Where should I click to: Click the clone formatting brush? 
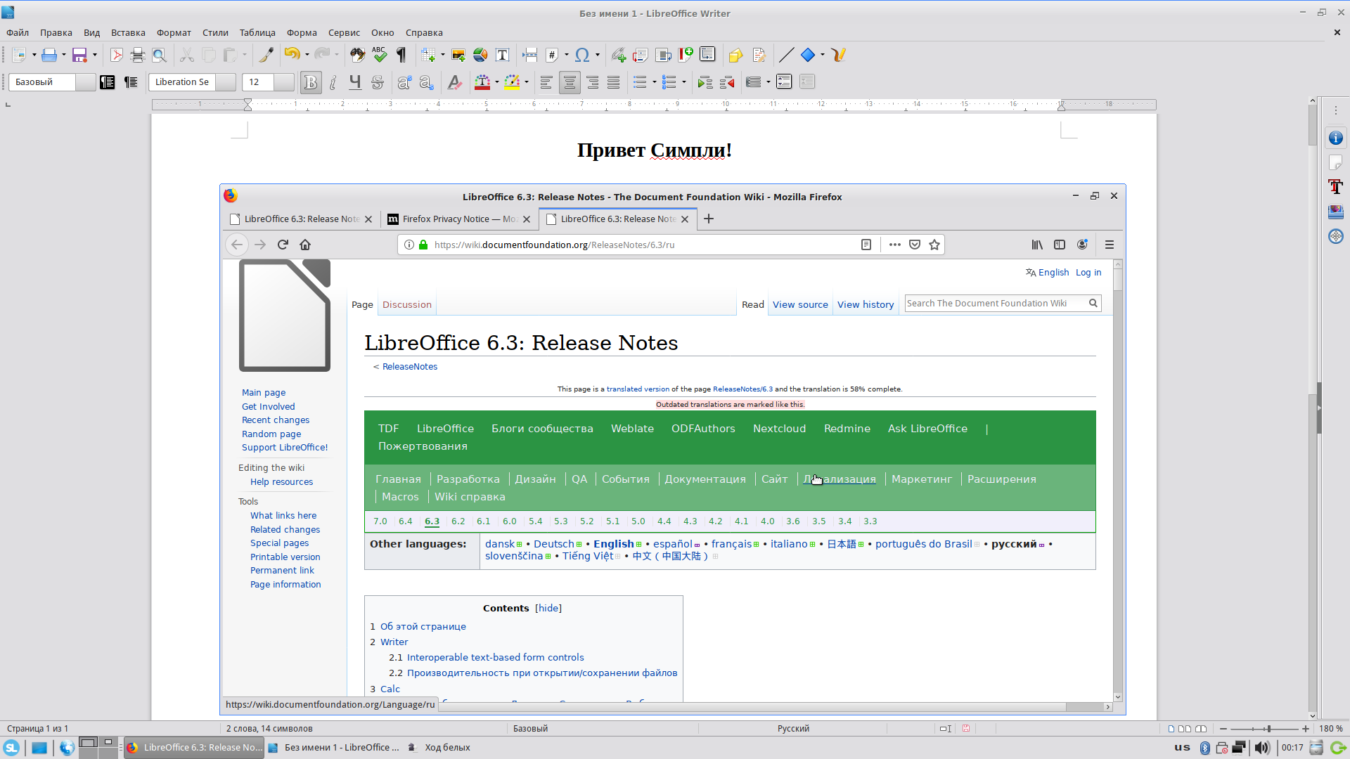(266, 55)
